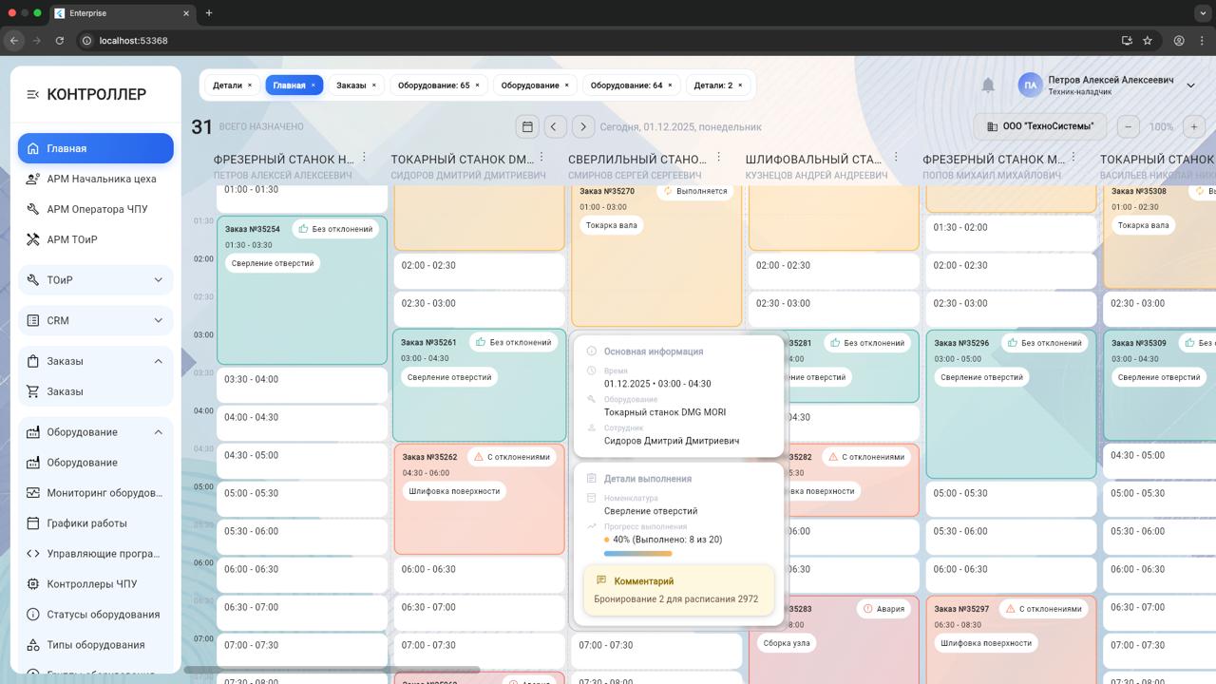Viewport: 1216px width, 684px height.
Task: Switch to the Оборудование: 64 tab
Action: pos(626,85)
